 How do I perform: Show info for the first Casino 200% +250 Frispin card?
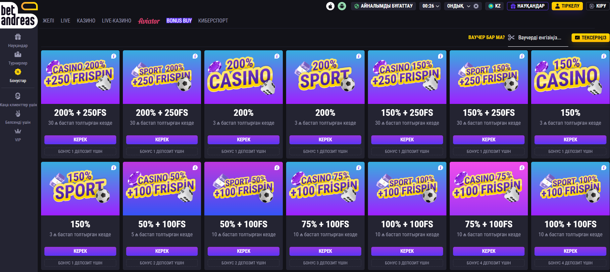[x=114, y=56]
